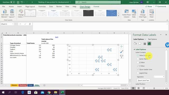
Task: Check Legend key option
Action: (138, 73)
